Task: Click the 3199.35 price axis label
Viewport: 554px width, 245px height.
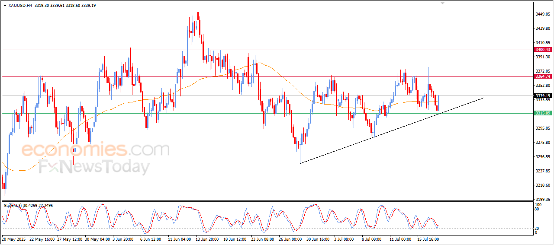Action: point(543,200)
